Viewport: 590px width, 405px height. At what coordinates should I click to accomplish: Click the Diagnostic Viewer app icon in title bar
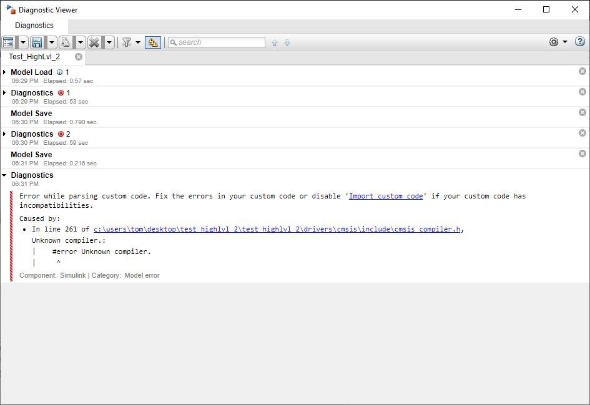tap(11, 9)
